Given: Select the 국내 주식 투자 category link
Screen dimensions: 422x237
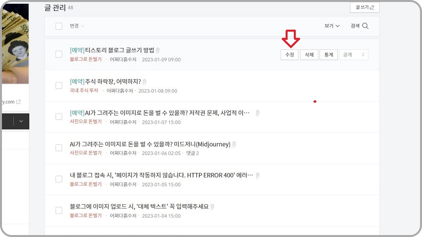Looking at the screenshot, I should pos(84,91).
